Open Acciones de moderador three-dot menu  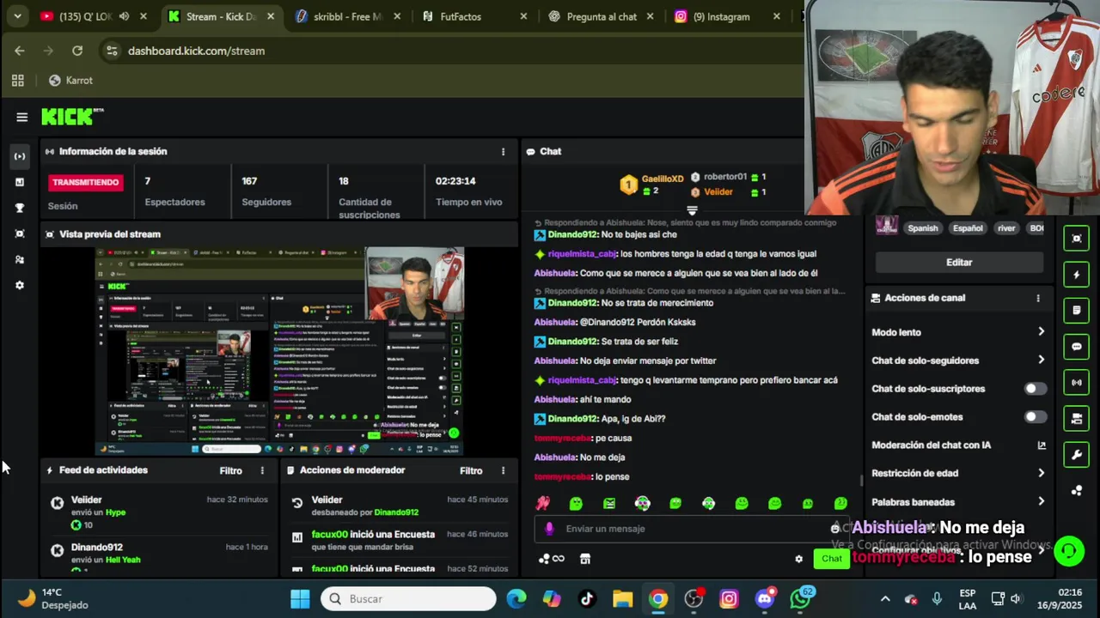(504, 470)
